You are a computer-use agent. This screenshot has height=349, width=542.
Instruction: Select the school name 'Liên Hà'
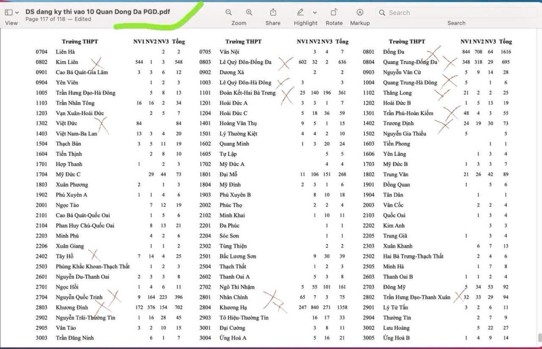pos(65,52)
